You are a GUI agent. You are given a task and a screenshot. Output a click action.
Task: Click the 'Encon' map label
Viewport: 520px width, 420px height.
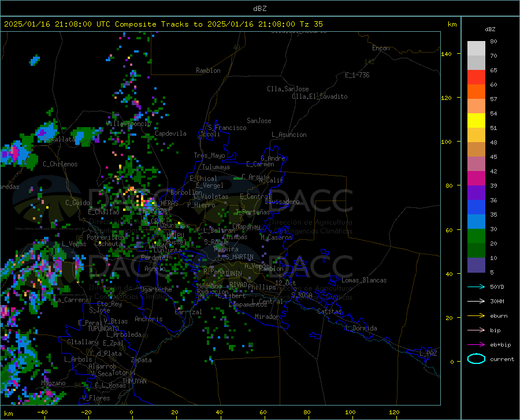click(x=381, y=48)
